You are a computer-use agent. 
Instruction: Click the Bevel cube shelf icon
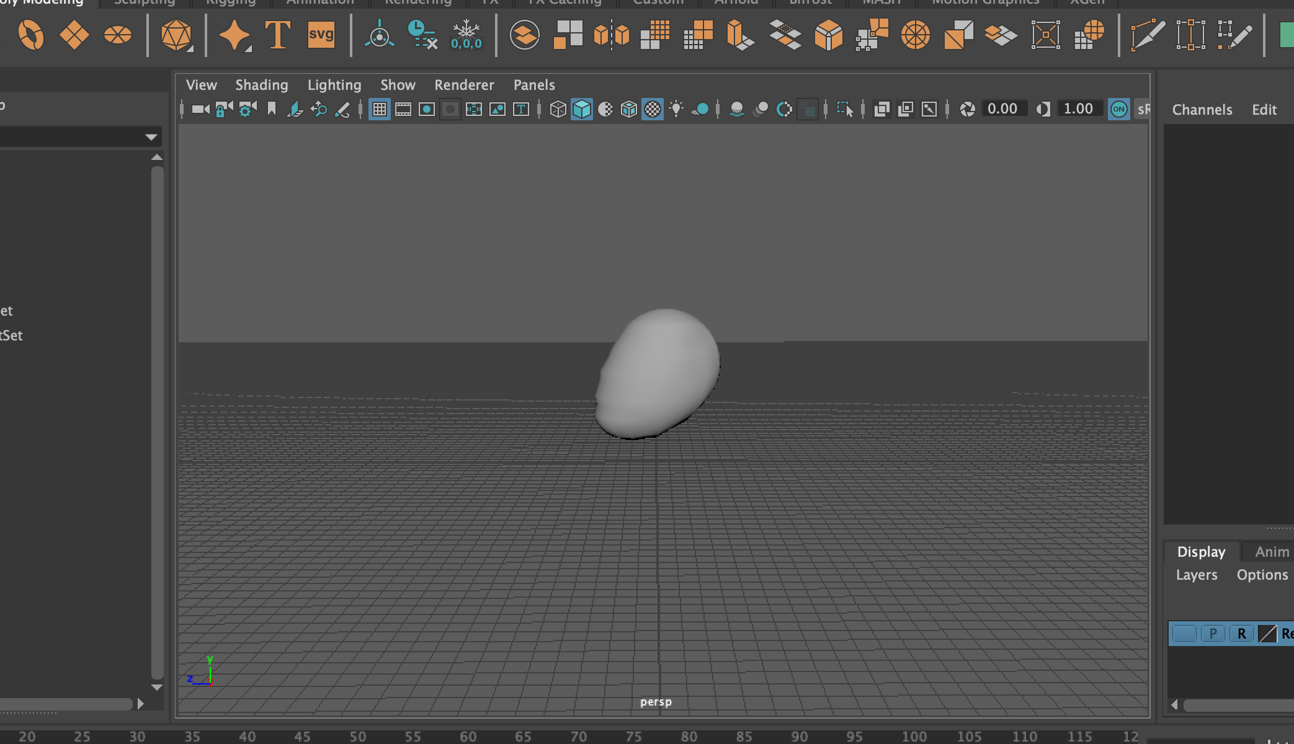coord(828,35)
